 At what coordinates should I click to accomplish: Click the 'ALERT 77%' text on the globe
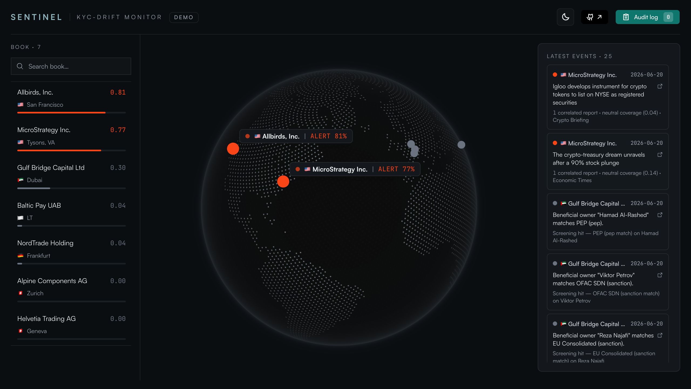click(396, 169)
